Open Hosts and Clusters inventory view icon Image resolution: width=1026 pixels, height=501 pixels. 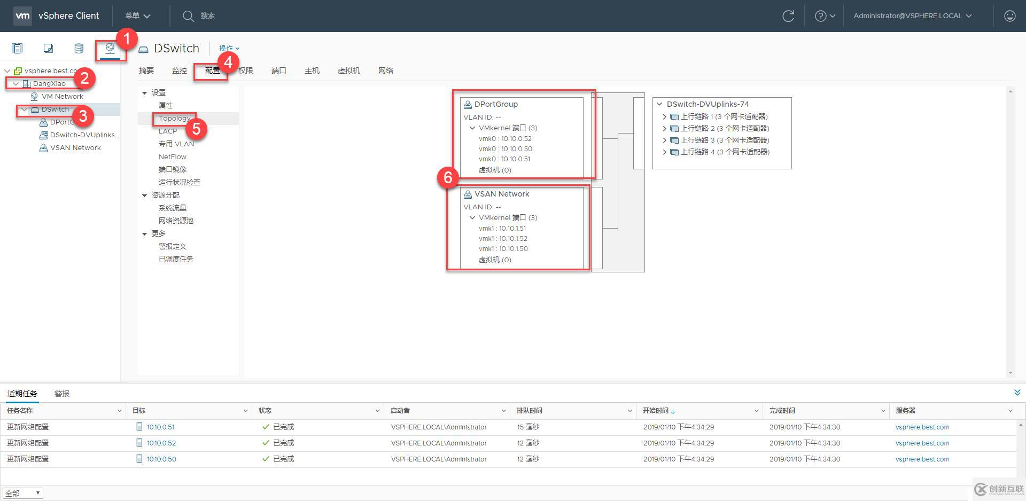tap(17, 49)
